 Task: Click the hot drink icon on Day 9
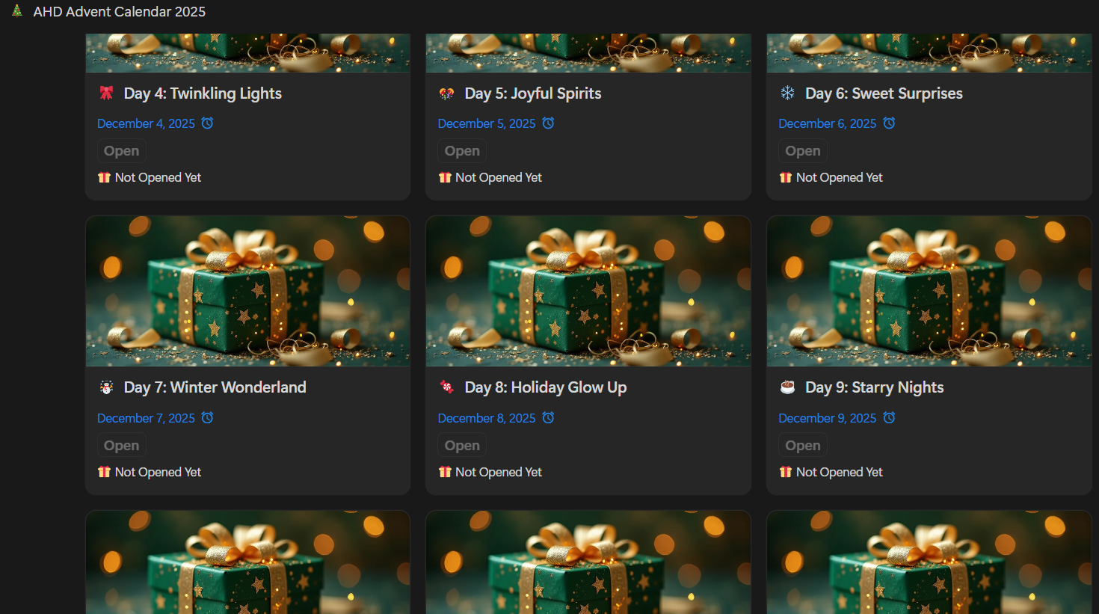tap(787, 387)
